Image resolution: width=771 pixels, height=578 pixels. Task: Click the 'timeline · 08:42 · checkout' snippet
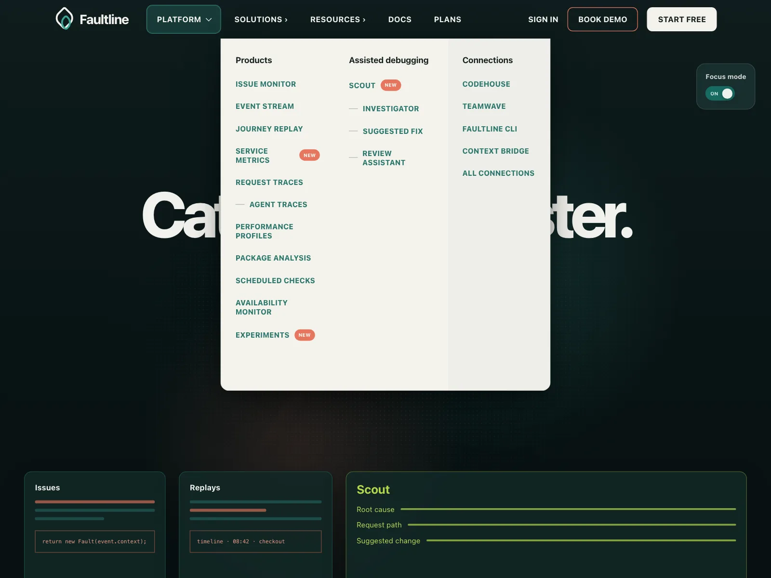coord(255,541)
